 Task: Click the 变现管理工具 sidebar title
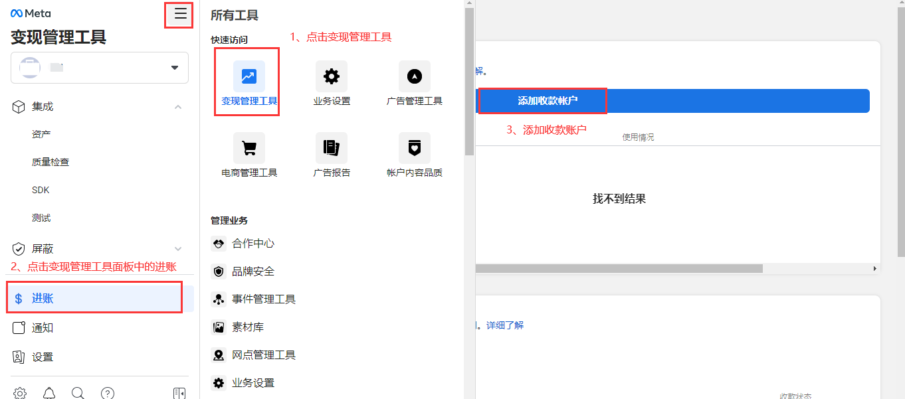tap(58, 37)
